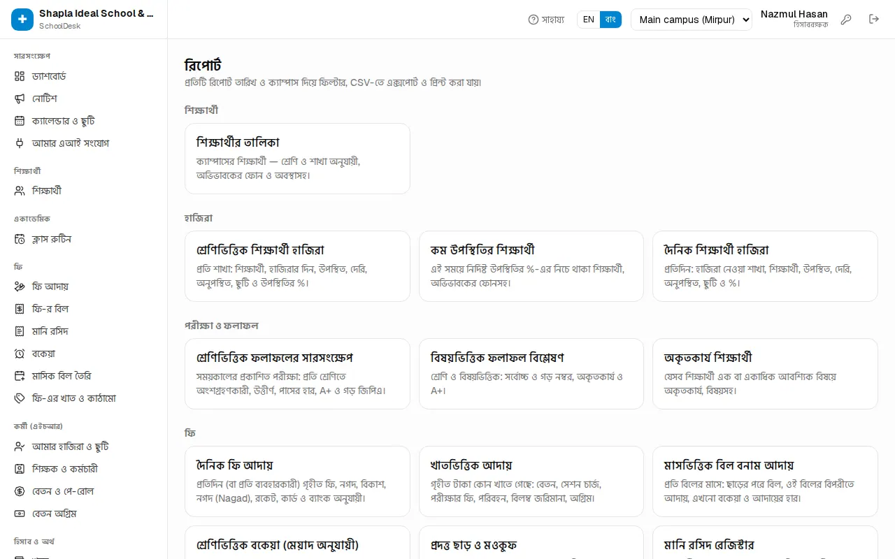Click the পরীক্ষা ও ফলাফল section heading
Viewport: 895px width, 559px height.
222,326
